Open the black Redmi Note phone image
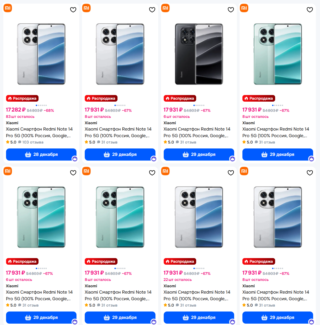 (199, 54)
